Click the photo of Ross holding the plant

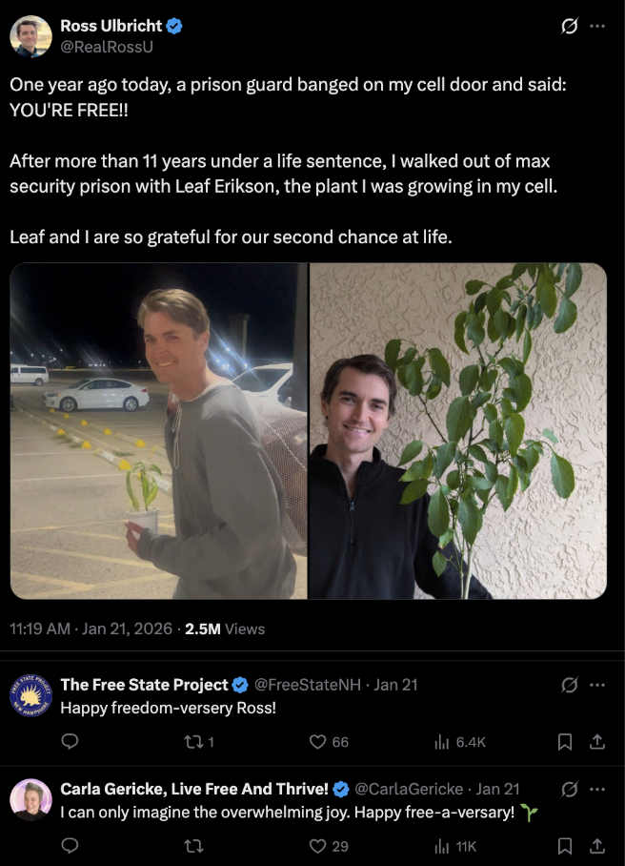(x=157, y=430)
